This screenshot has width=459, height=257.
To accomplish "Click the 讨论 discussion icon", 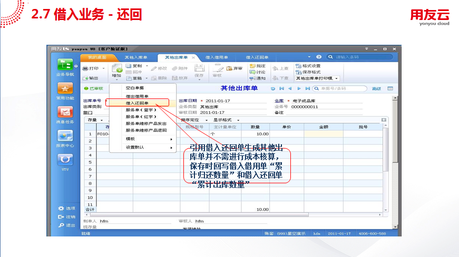I will [x=252, y=72].
